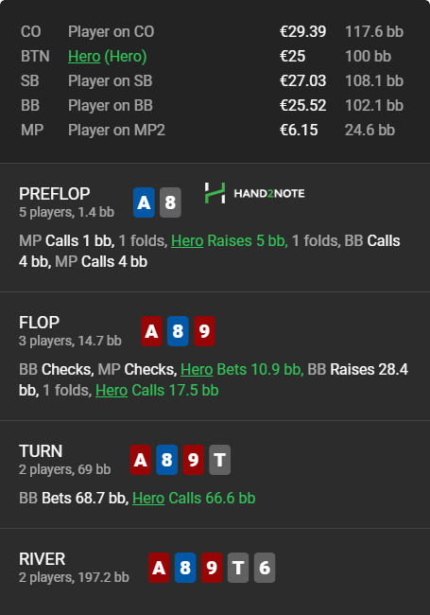
Task: Select the Player on CO row
Action: (x=212, y=32)
